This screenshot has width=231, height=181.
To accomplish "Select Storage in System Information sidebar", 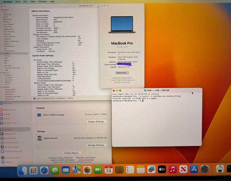I will [x=8, y=65].
